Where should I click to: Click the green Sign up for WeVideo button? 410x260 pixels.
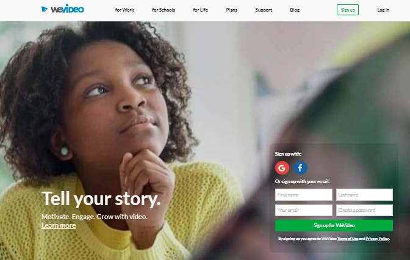[x=334, y=225]
